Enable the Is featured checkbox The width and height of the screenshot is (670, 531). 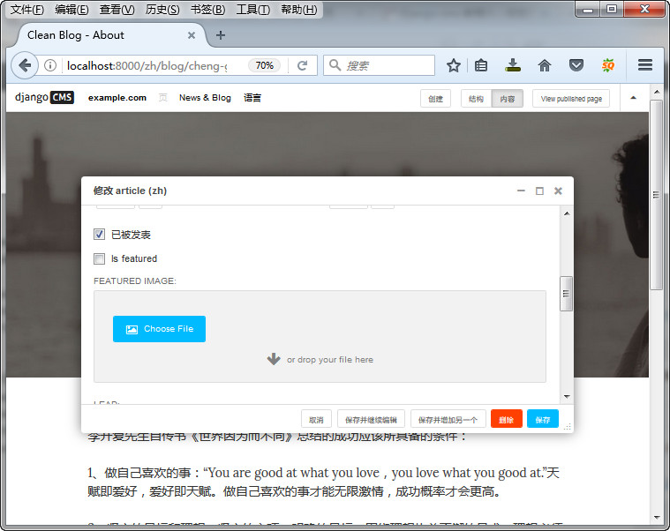coord(99,258)
